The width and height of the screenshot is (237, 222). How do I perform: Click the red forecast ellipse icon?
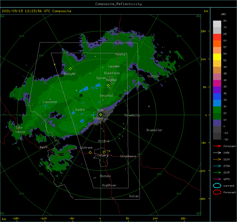(217, 192)
